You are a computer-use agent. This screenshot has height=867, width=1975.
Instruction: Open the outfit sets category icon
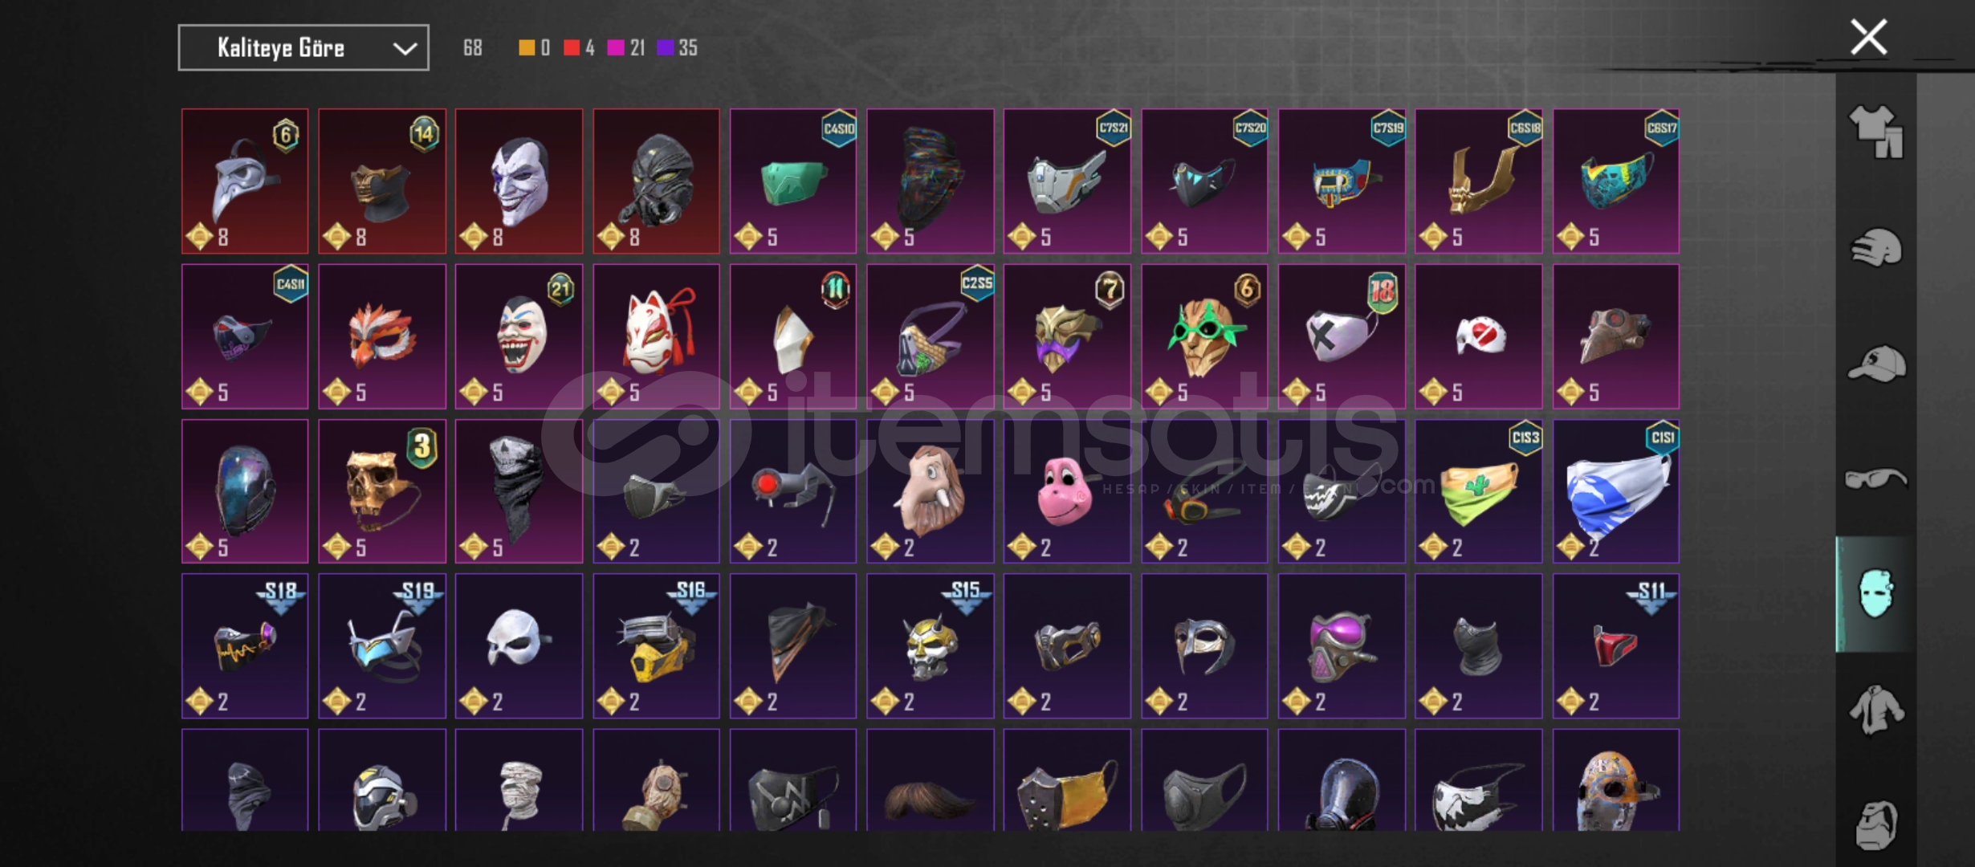coord(1875,132)
